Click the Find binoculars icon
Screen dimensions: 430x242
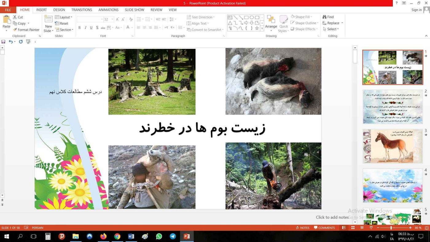[324, 17]
